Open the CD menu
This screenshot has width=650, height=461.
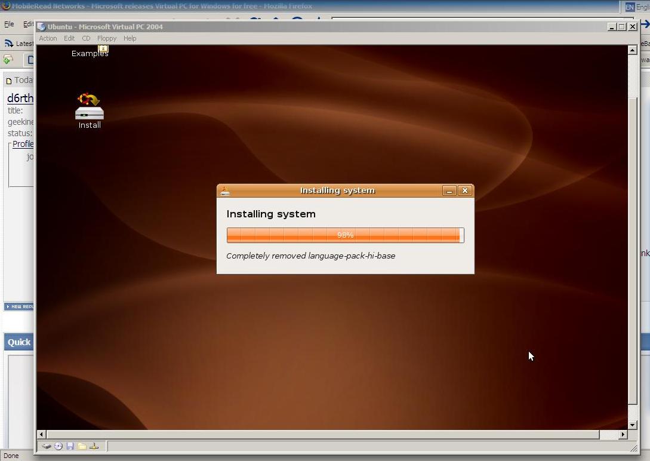(86, 38)
